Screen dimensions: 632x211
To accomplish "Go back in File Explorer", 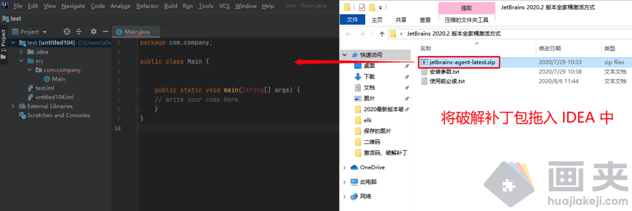I will (x=349, y=34).
